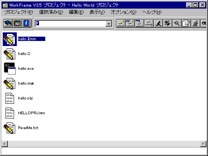
Task: Click the second toolbar icon showing settings list
Action: tap(18, 23)
